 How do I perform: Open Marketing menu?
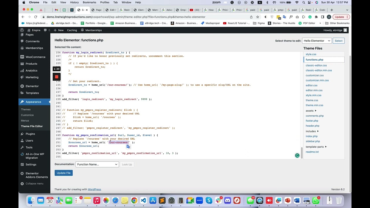tap(32, 77)
